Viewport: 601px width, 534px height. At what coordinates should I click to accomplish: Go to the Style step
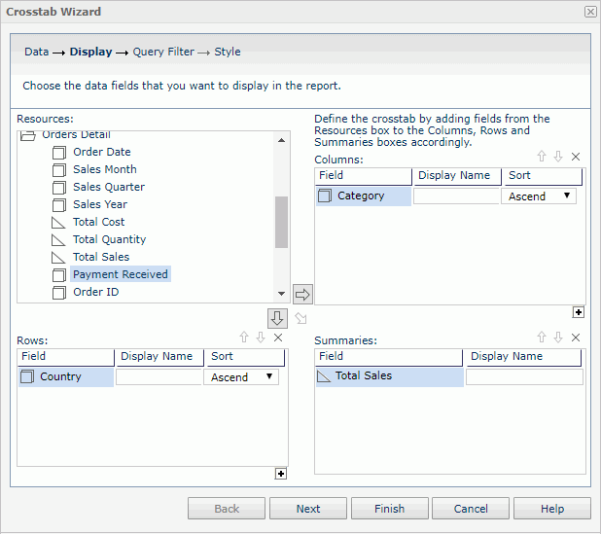(x=228, y=52)
